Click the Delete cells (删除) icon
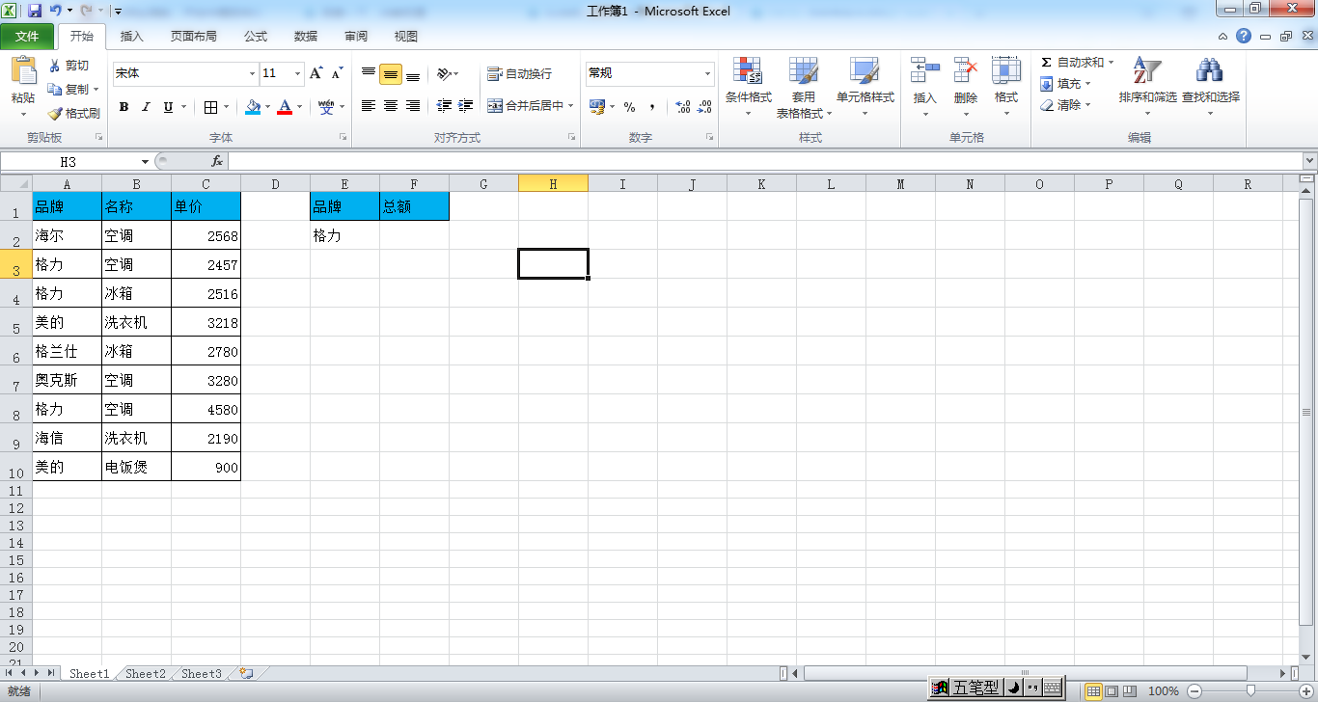1318x702 pixels. 966,70
